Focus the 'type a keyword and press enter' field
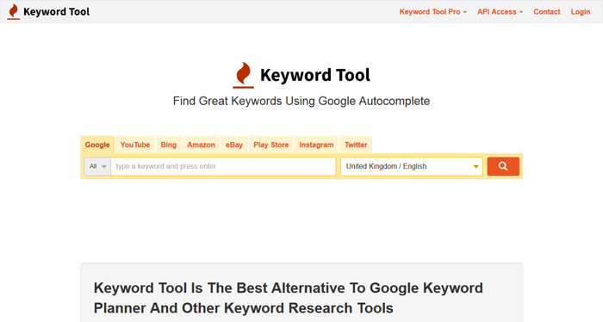Image resolution: width=603 pixels, height=322 pixels. 223,166
